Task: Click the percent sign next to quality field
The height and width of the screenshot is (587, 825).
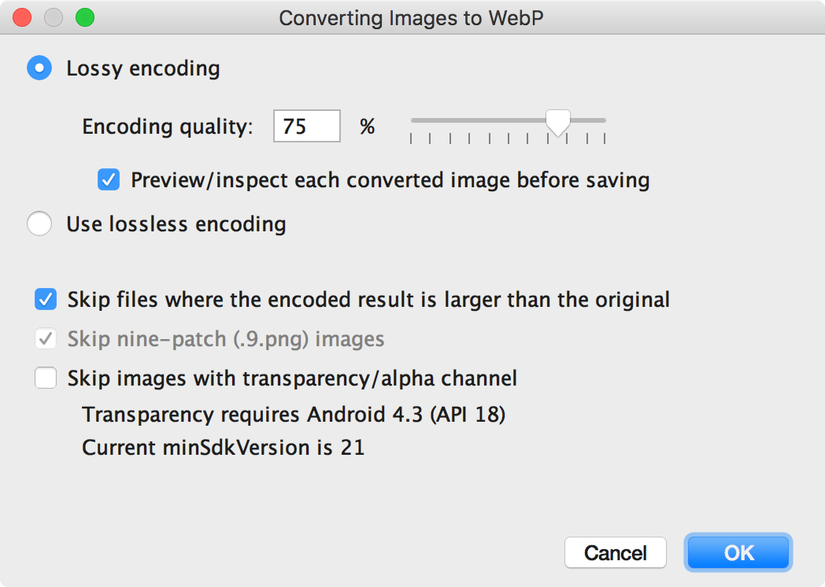Action: point(365,126)
